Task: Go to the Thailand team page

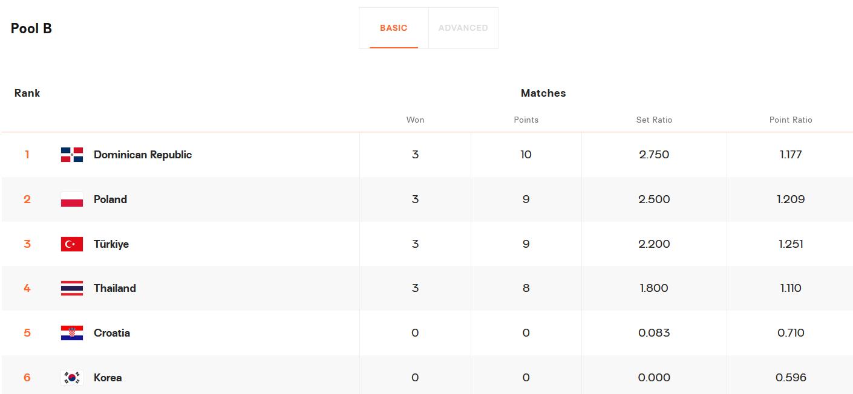Action: (x=114, y=288)
